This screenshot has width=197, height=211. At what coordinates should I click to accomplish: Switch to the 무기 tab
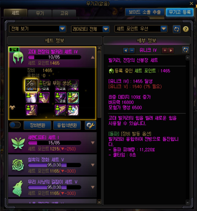[40, 13]
